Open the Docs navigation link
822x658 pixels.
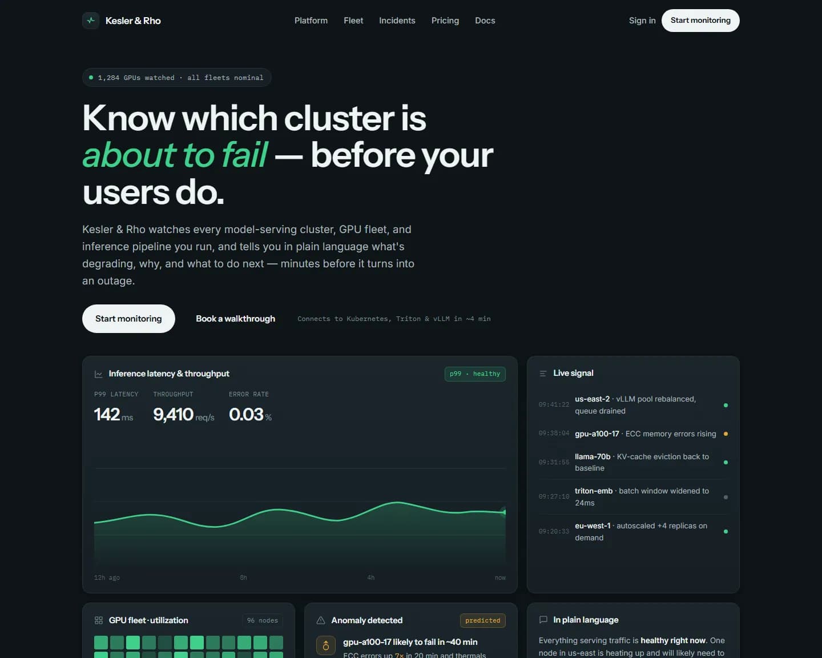485,21
